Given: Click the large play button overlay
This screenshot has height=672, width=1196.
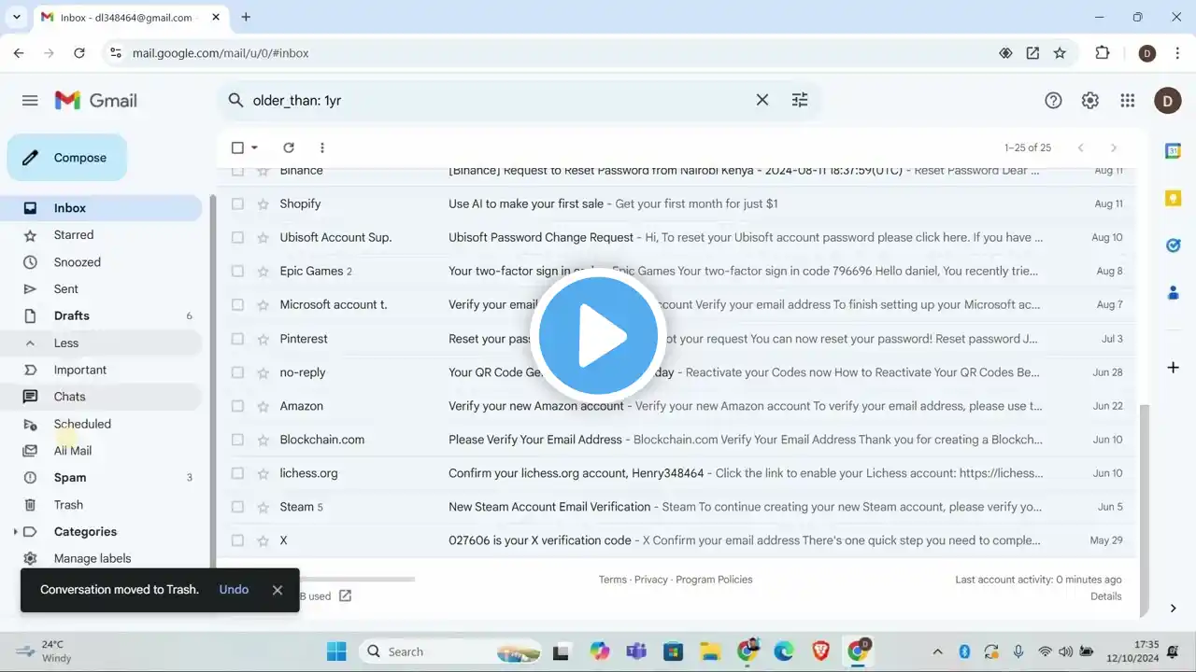Looking at the screenshot, I should (x=598, y=336).
